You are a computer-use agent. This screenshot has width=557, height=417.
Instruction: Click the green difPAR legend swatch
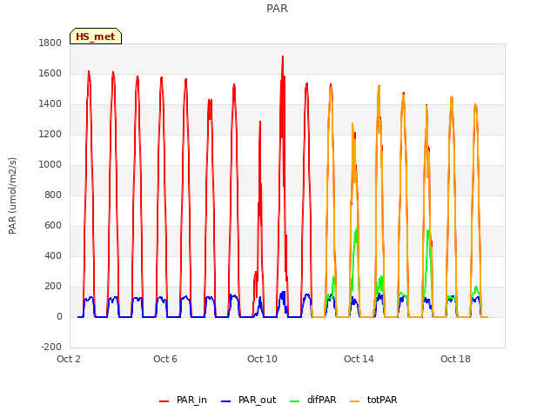click(295, 401)
